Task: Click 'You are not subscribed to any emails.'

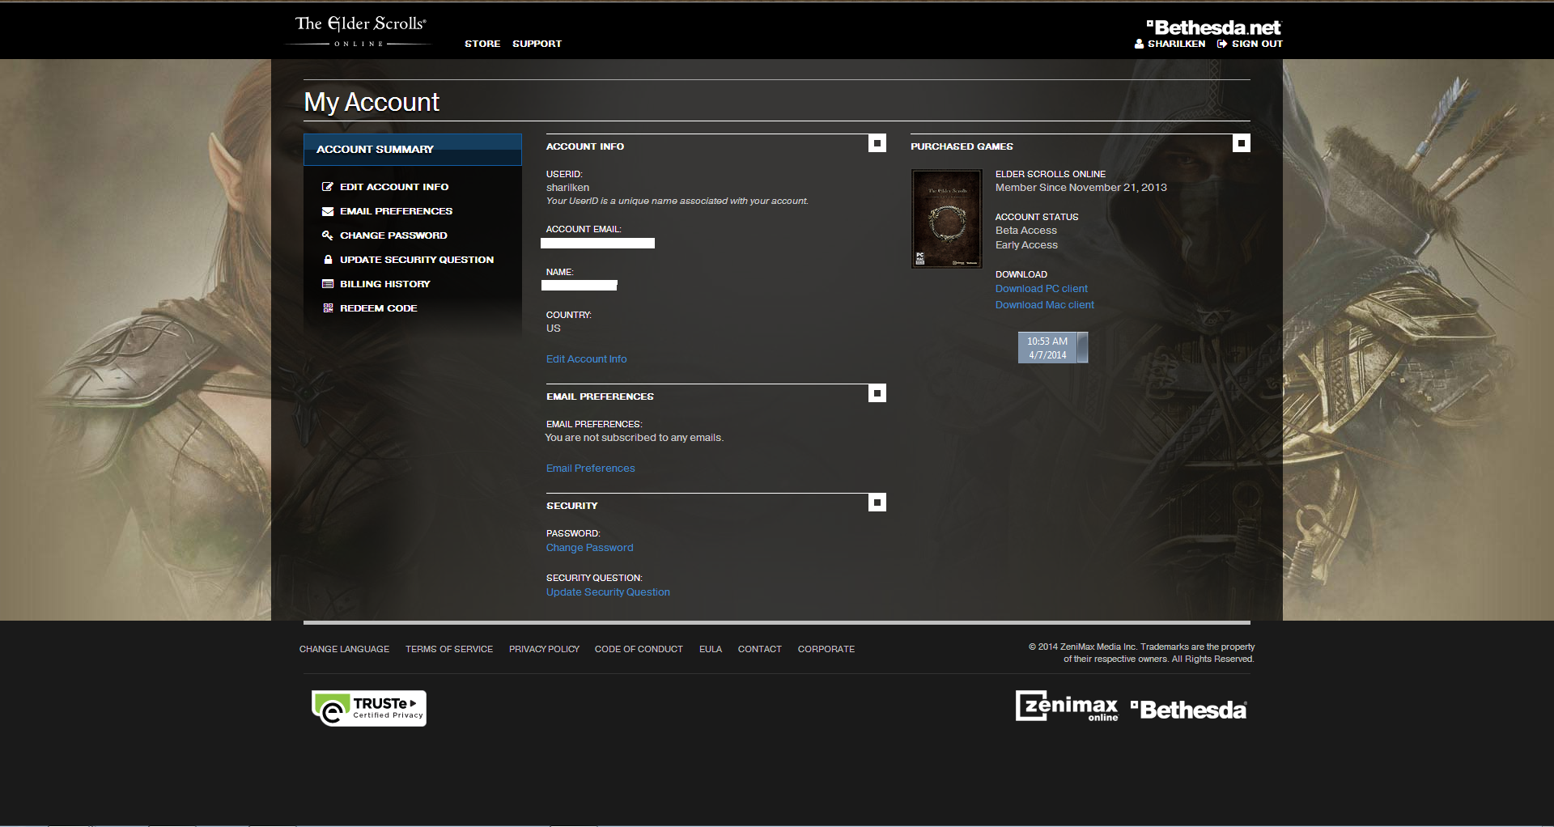Action: point(635,438)
